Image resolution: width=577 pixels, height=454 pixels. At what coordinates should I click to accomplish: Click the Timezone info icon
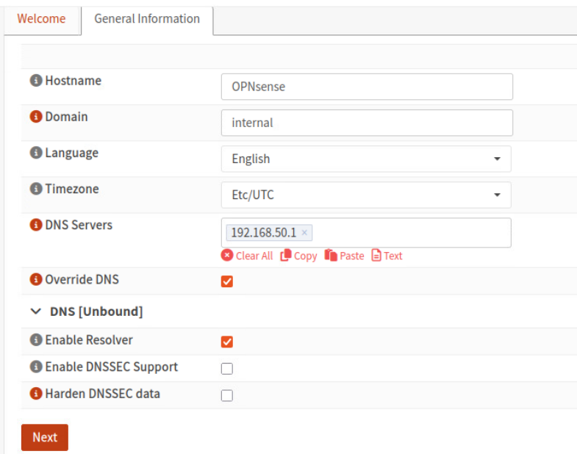pos(36,188)
